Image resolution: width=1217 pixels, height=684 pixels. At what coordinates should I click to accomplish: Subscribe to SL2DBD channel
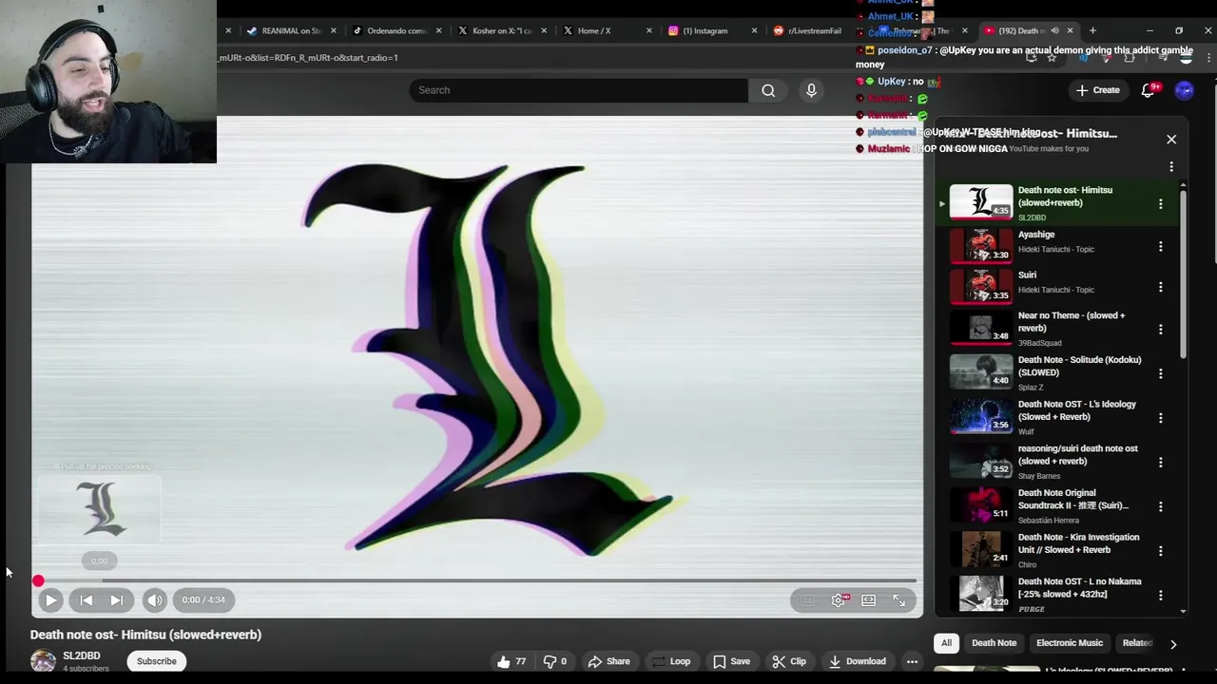157,661
